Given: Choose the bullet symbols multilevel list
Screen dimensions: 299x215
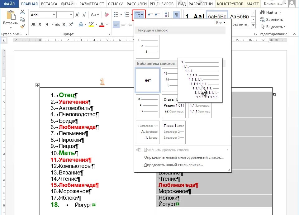Looking at the screenshot, I should 148,106.
